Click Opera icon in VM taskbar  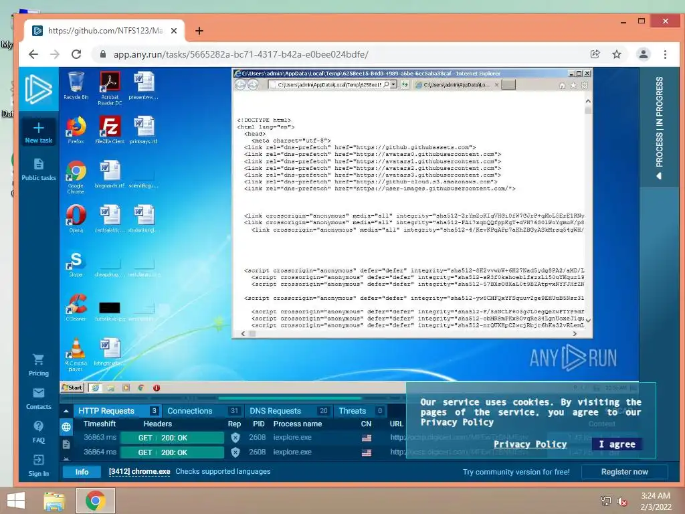pos(157,388)
